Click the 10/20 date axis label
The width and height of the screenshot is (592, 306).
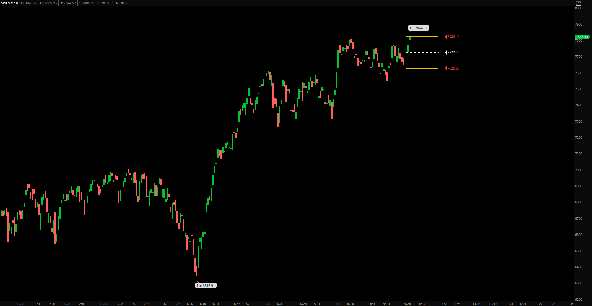[21, 304]
